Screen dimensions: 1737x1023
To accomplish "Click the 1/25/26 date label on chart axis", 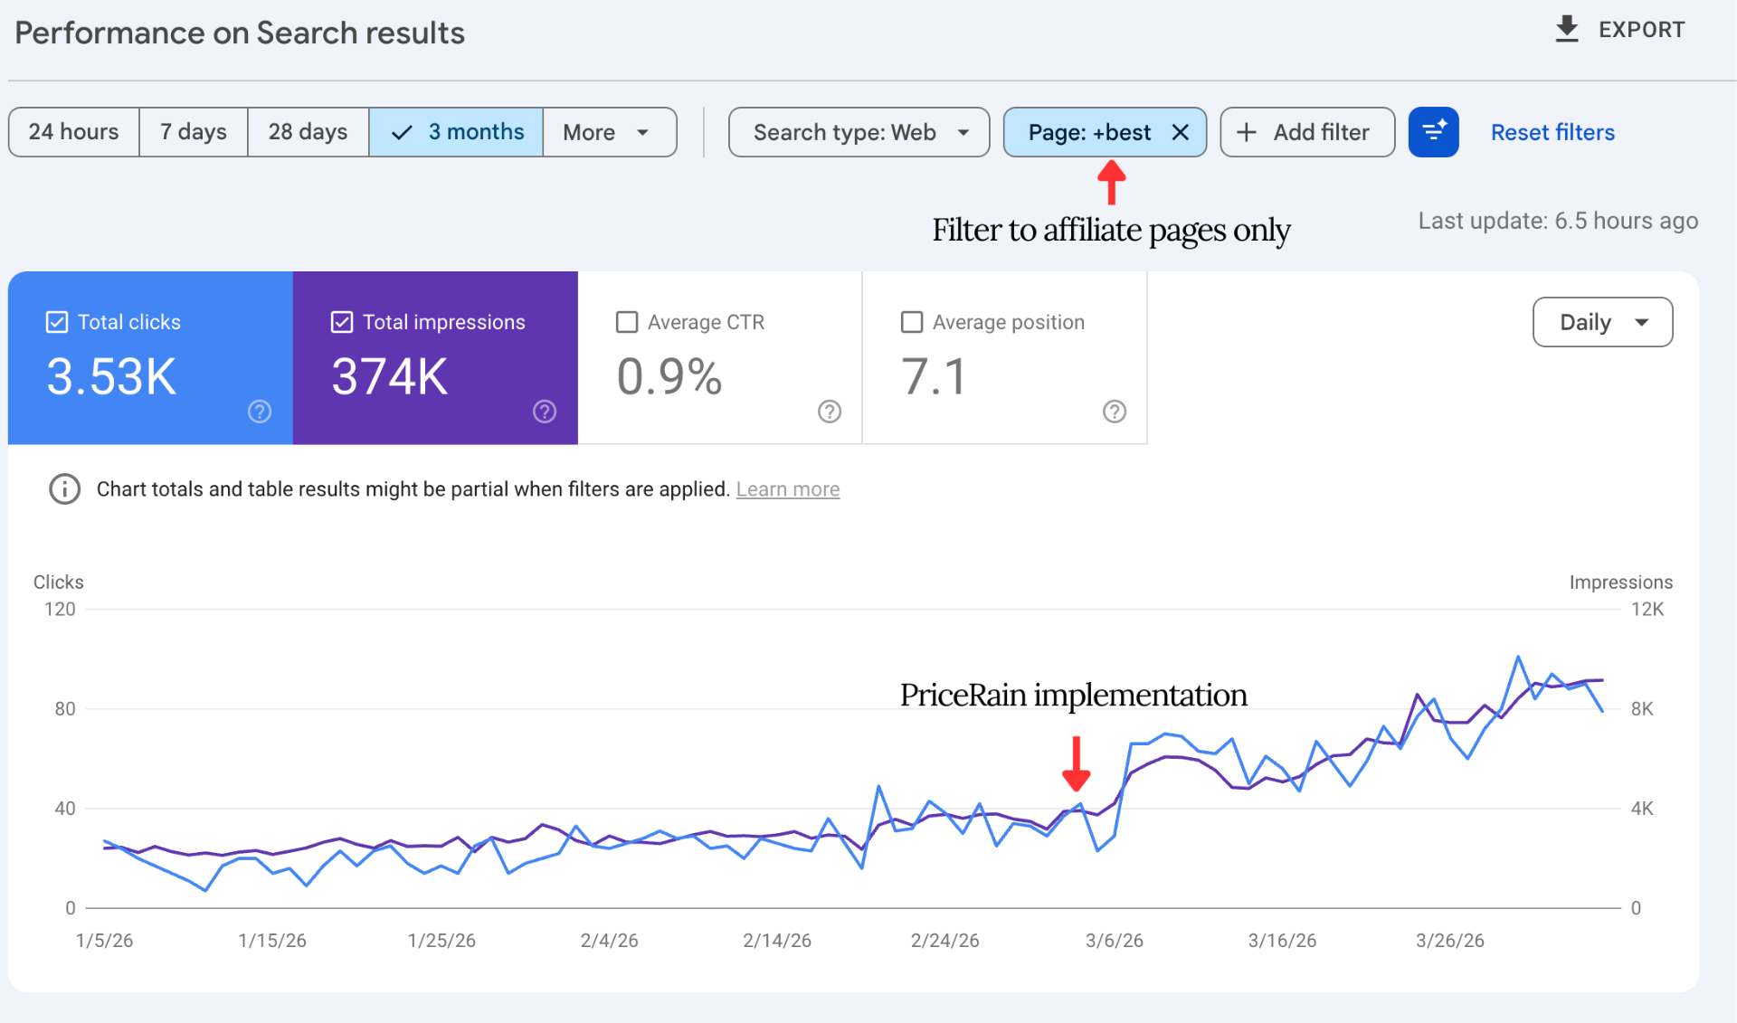I will [441, 941].
